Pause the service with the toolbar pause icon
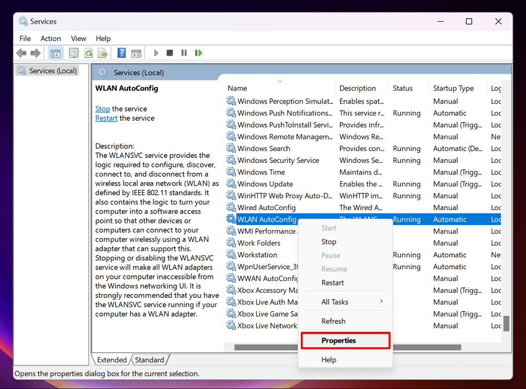 (185, 52)
